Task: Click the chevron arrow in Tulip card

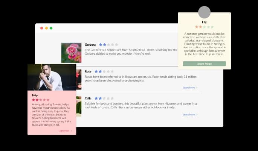Action: (x=72, y=131)
